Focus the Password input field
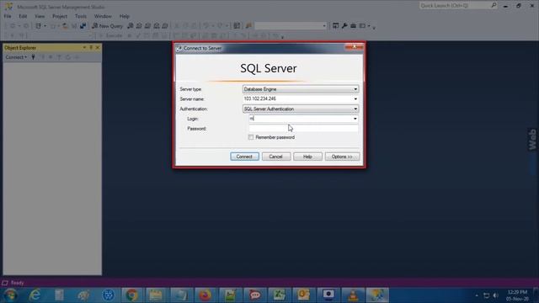Viewport: 539px width, 303px height. [303, 129]
